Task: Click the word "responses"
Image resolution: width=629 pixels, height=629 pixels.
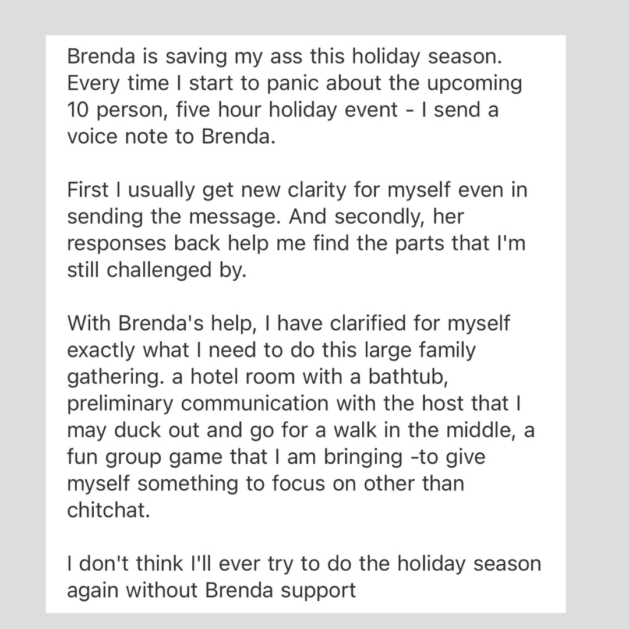Action: click(116, 245)
